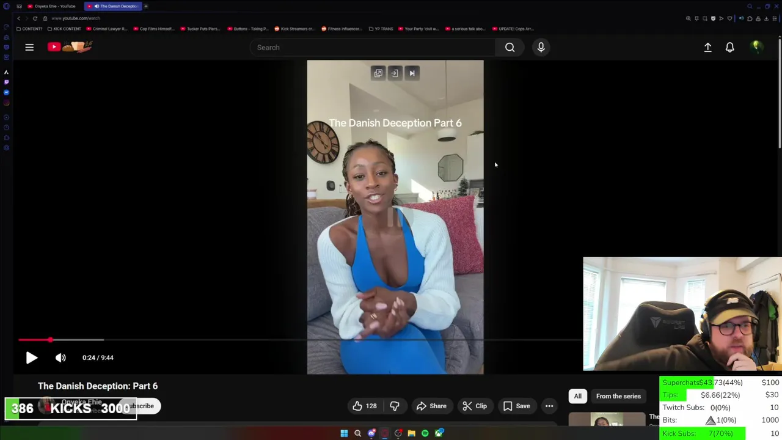Screen dimensions: 782x440
Task: Click the browser toolbar zoom magnifier icon
Action: click(689, 18)
